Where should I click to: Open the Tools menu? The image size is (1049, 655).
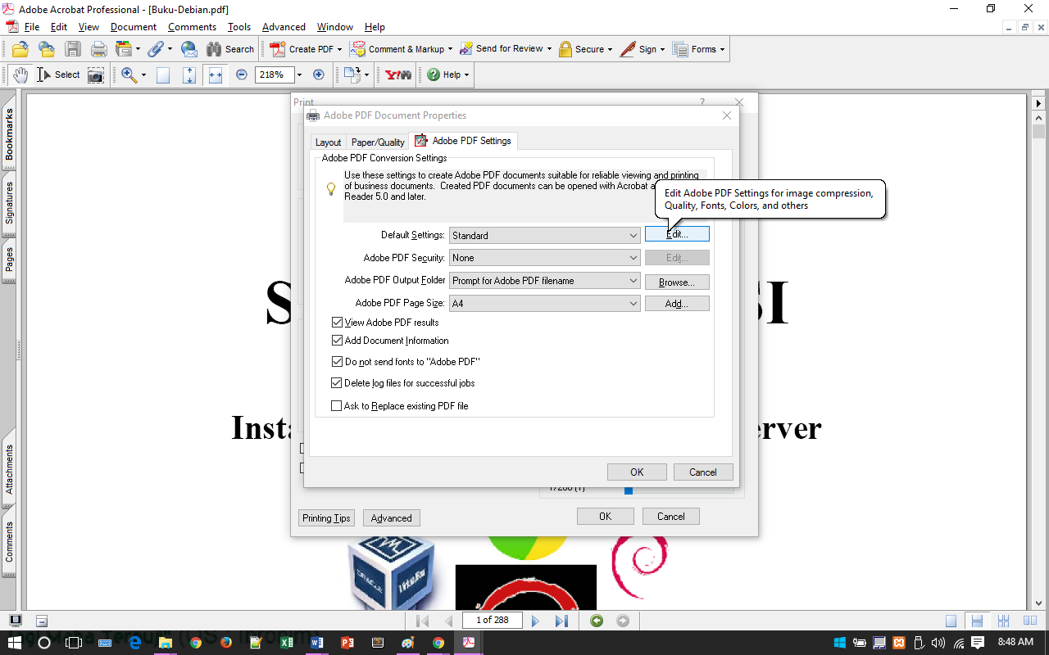pyautogui.click(x=239, y=27)
